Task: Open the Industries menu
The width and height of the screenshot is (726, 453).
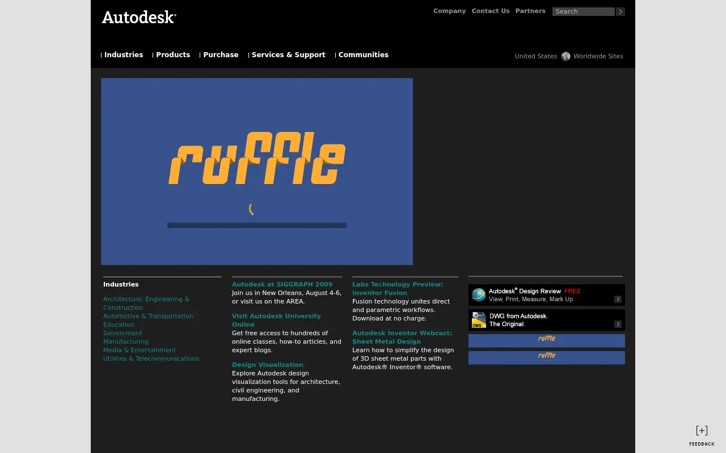Action: point(124,55)
